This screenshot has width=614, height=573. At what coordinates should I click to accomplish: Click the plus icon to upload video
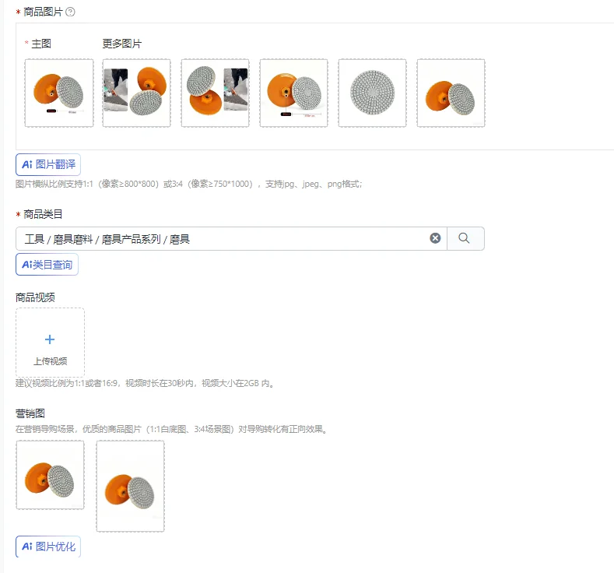click(x=50, y=339)
